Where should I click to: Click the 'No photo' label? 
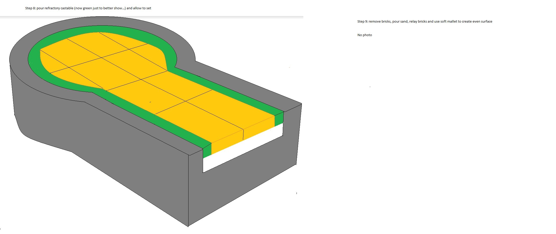[x=364, y=35]
